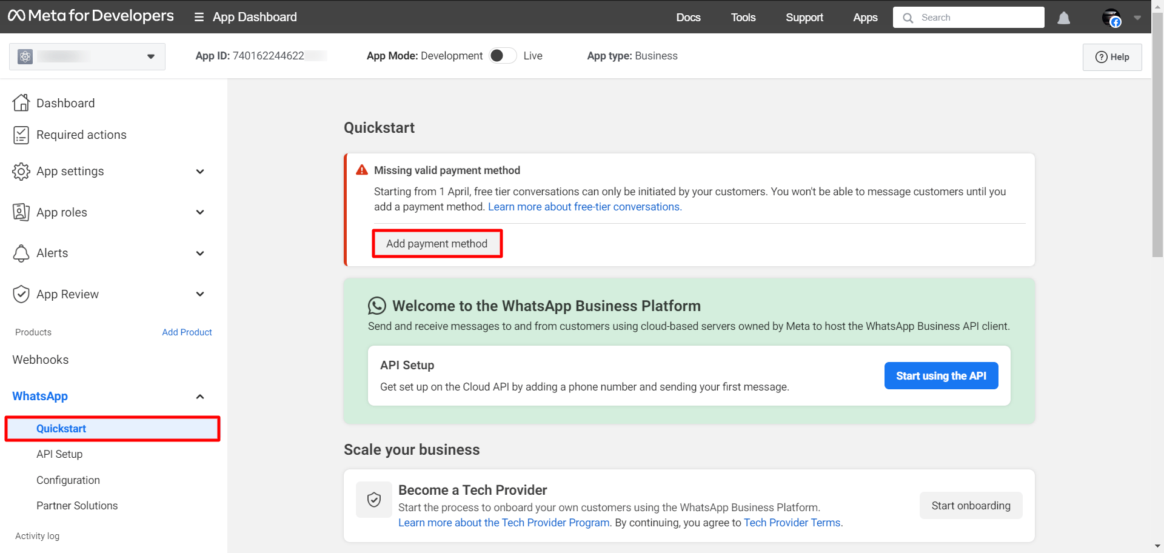Open the Docs menu in top bar
Screen dimensions: 1164x553
click(688, 18)
